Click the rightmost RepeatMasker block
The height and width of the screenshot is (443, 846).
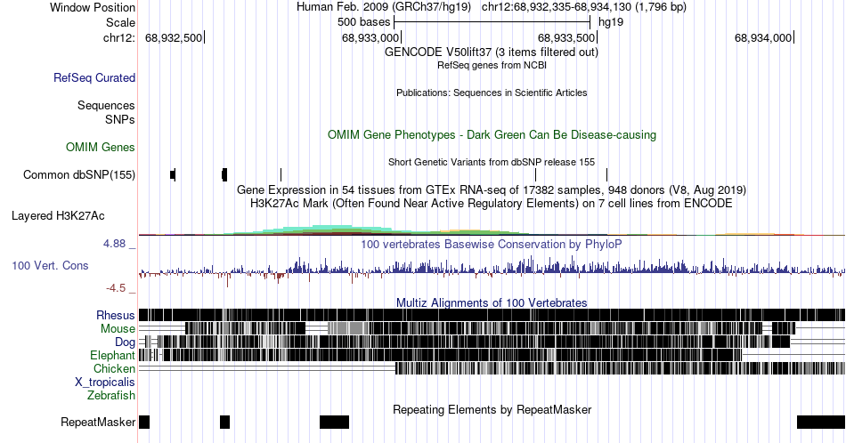pos(821,422)
